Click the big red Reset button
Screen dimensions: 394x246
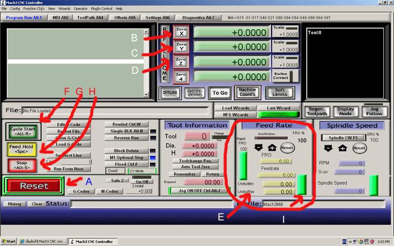[34, 186]
